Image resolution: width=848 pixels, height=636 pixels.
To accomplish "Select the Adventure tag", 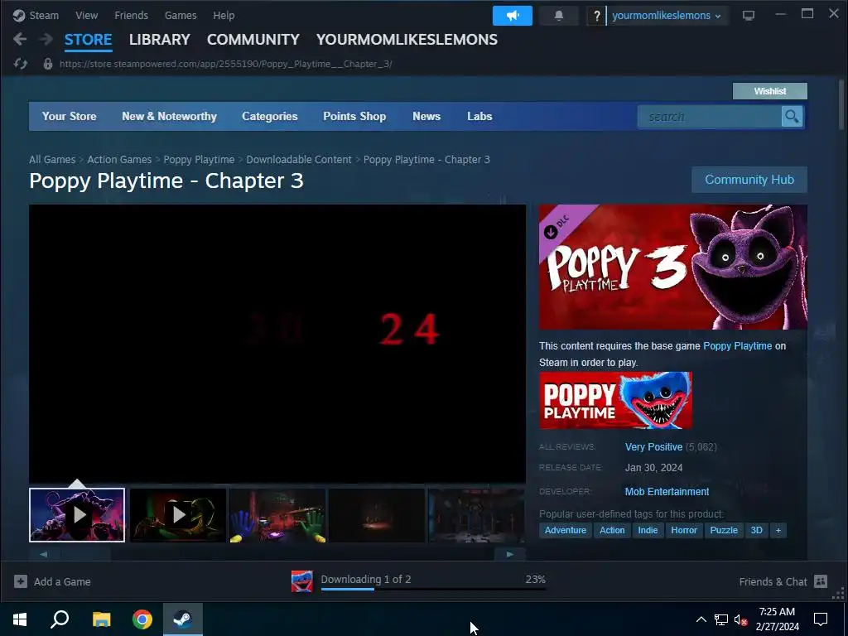I will pos(565,530).
